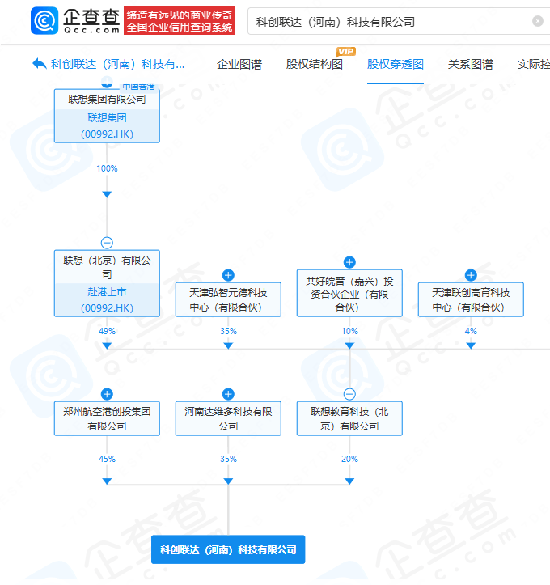Screen dimensions: 550x585
Task: Click the 赴港上市 (00992.HK) label
Action: coord(107,300)
